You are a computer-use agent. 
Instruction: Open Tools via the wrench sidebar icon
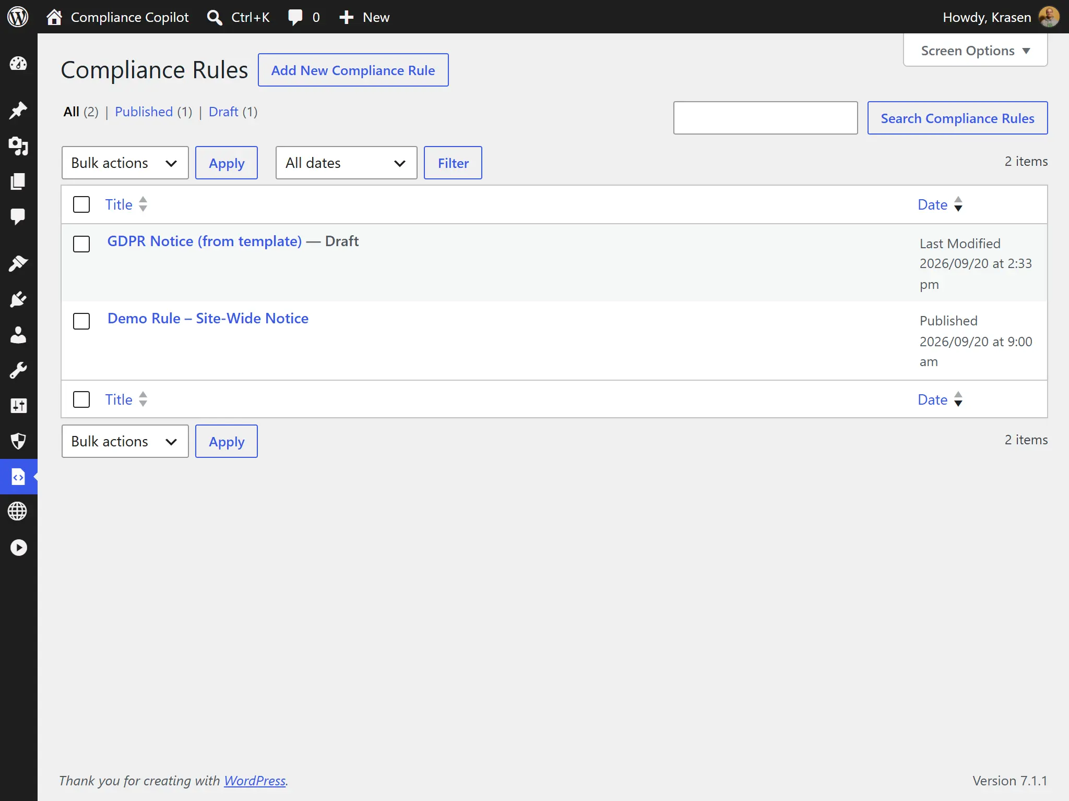tap(18, 370)
